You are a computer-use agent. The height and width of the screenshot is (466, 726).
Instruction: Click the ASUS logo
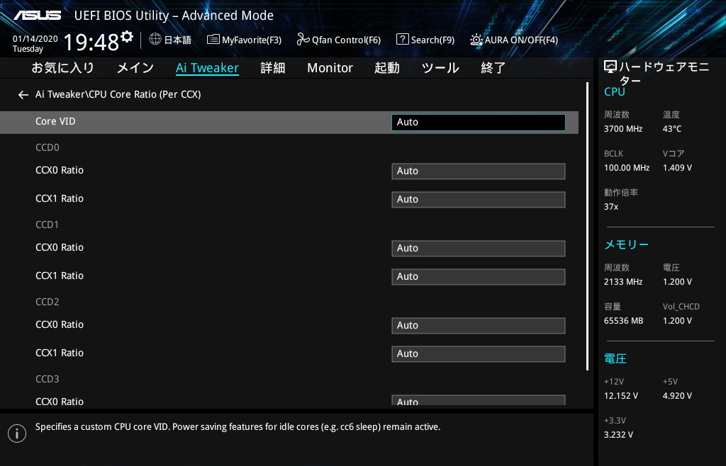point(37,16)
